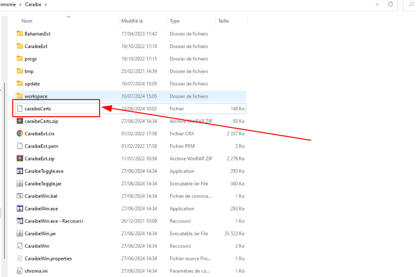Click the Executable Jar File type for CaraibeToggle.jar
This screenshot has height=277, width=416.
(x=189, y=183)
